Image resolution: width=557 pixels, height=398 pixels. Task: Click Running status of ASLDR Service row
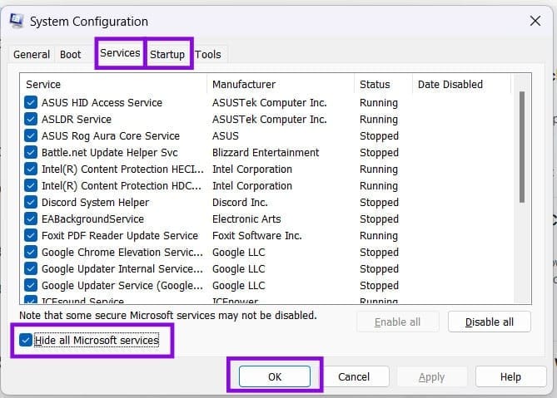pyautogui.click(x=379, y=120)
